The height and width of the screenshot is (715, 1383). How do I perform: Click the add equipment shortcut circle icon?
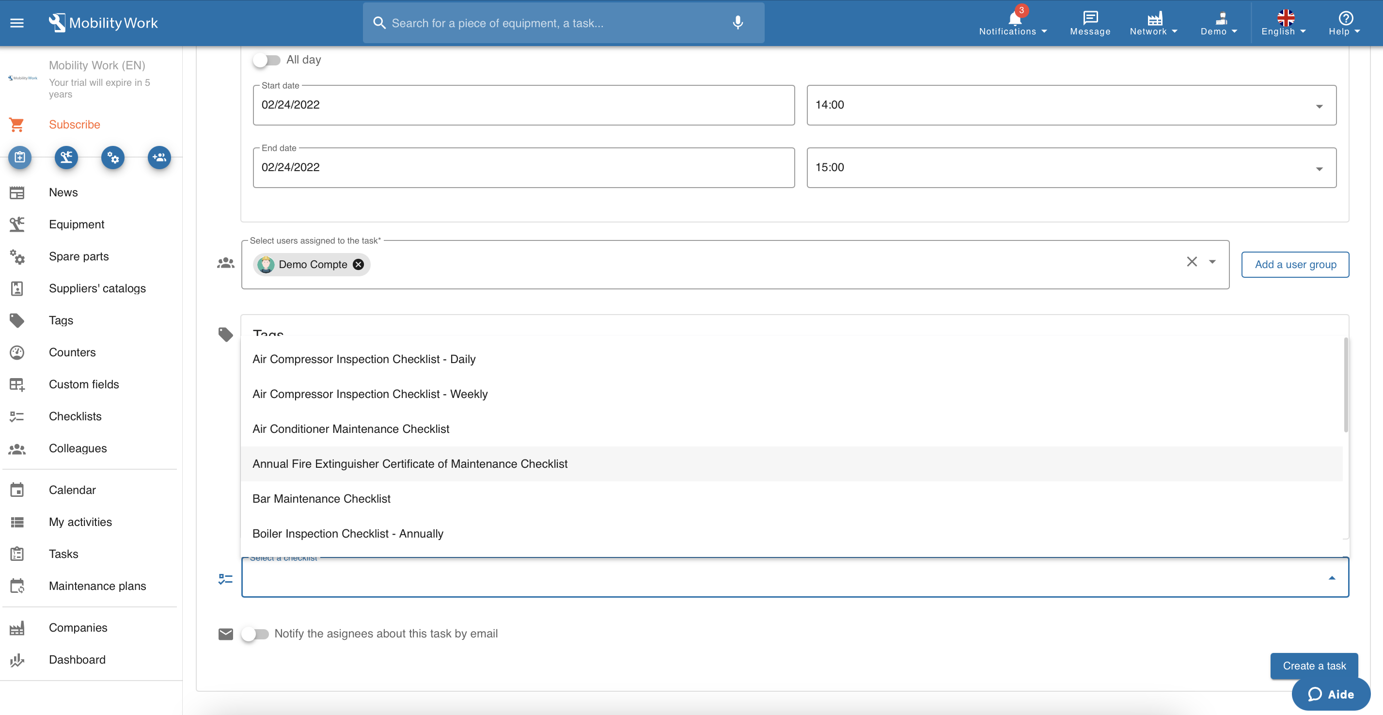pos(66,158)
